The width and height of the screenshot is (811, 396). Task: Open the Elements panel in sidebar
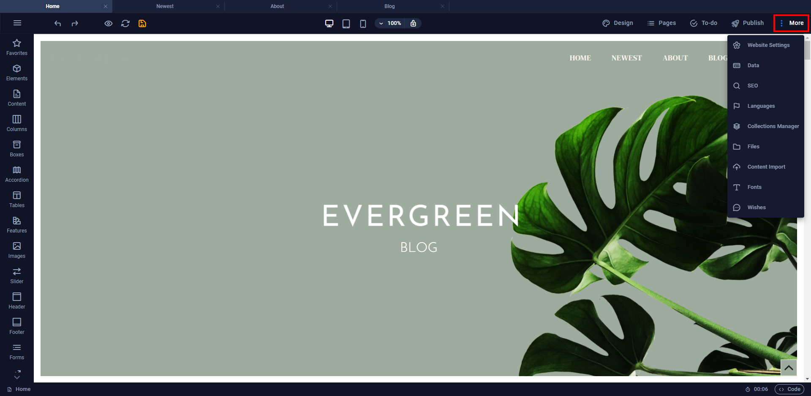click(x=17, y=73)
